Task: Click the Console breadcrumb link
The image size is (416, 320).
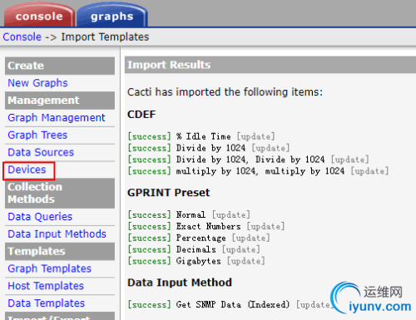Action: (x=22, y=37)
